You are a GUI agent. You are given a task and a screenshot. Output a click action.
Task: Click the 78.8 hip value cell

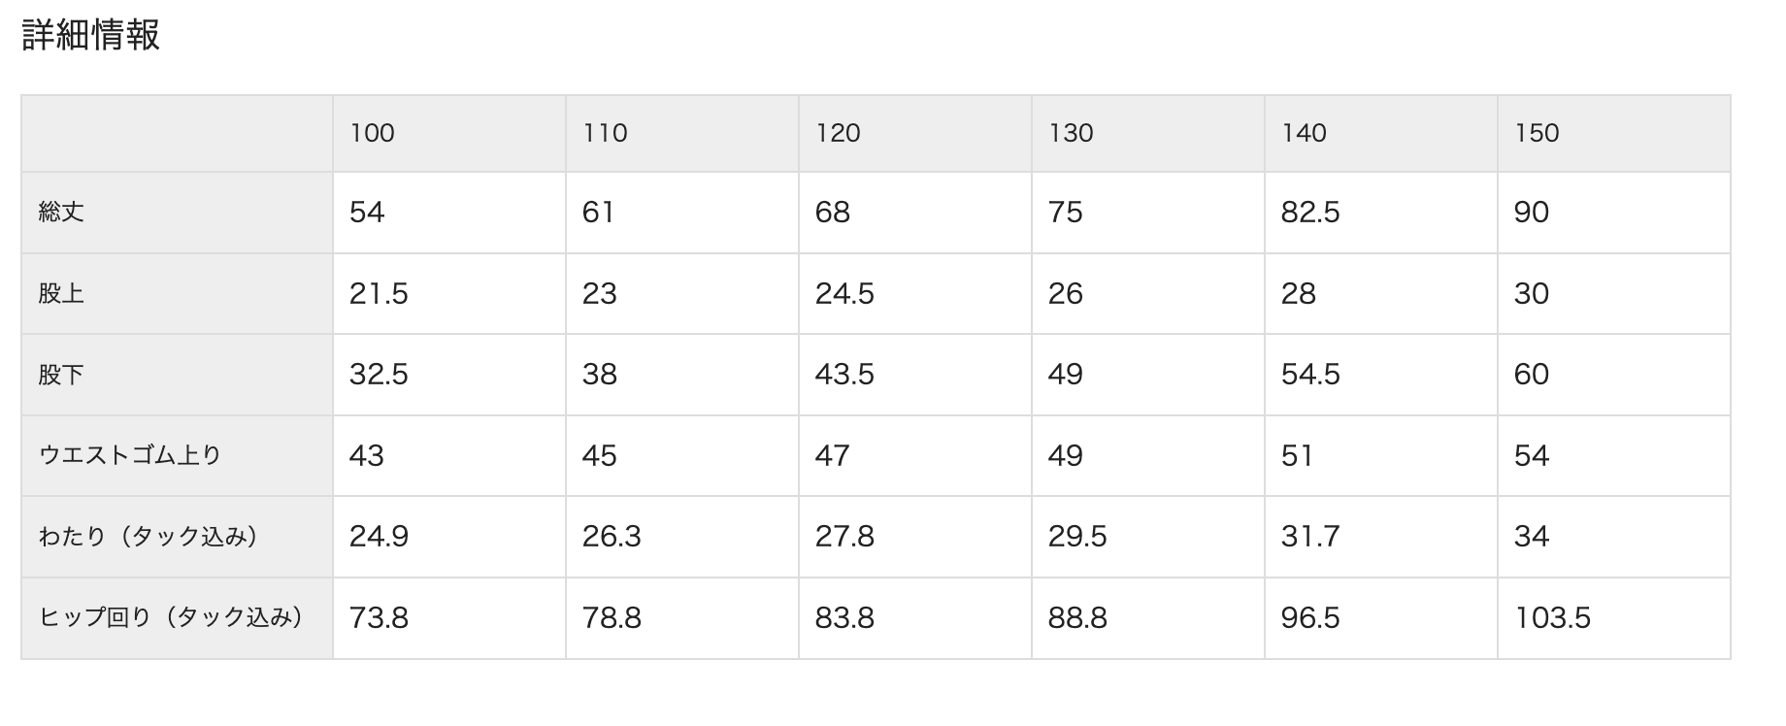pyautogui.click(x=612, y=617)
